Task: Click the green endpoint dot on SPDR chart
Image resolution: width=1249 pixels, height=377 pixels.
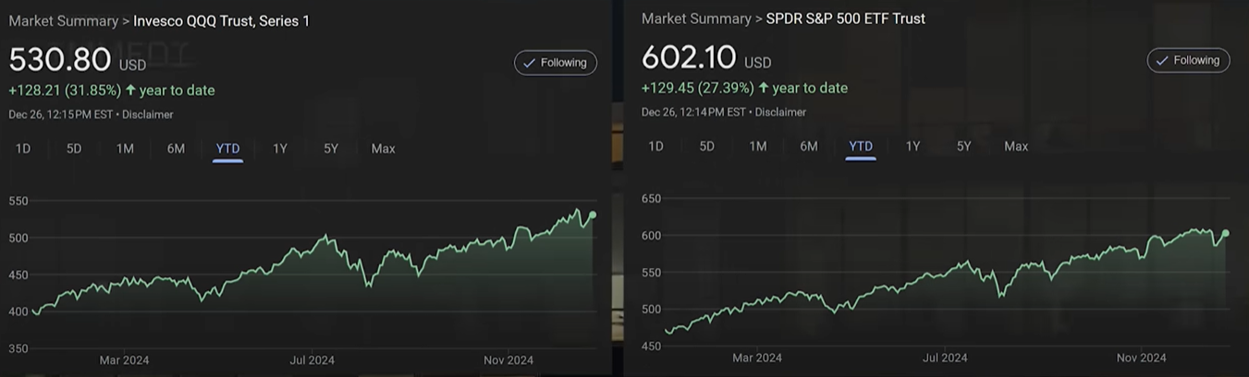Action: click(x=1226, y=234)
